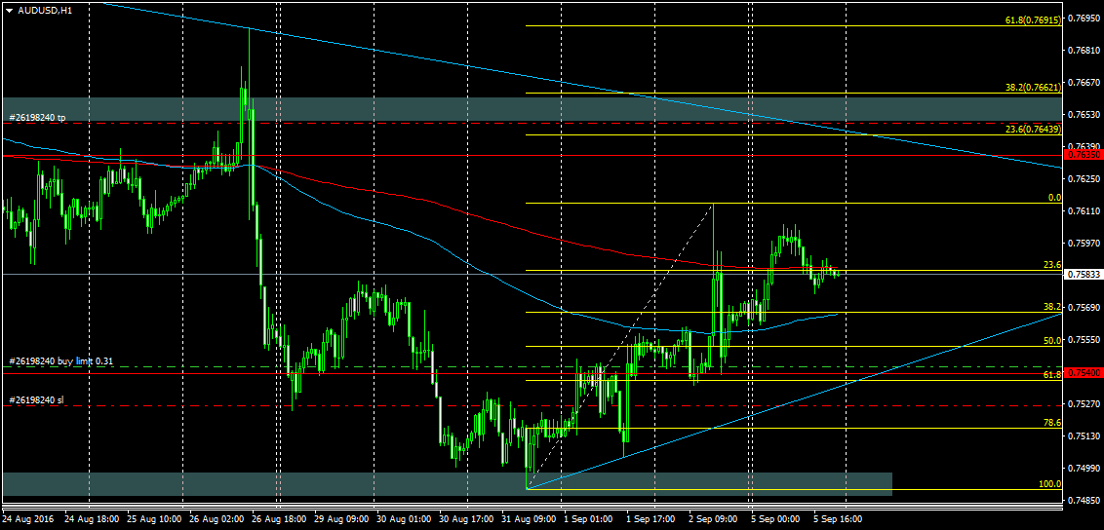This screenshot has height=530, width=1104.
Task: Click the 50.0 Fibonacci retracement label
Action: pyautogui.click(x=1052, y=340)
